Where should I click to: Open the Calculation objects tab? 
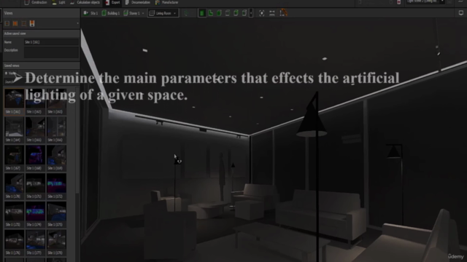click(85, 2)
